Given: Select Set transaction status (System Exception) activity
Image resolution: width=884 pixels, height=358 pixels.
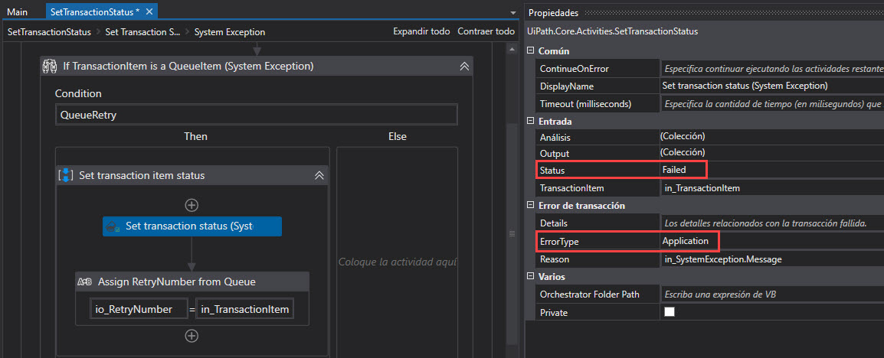Looking at the screenshot, I should [x=192, y=226].
